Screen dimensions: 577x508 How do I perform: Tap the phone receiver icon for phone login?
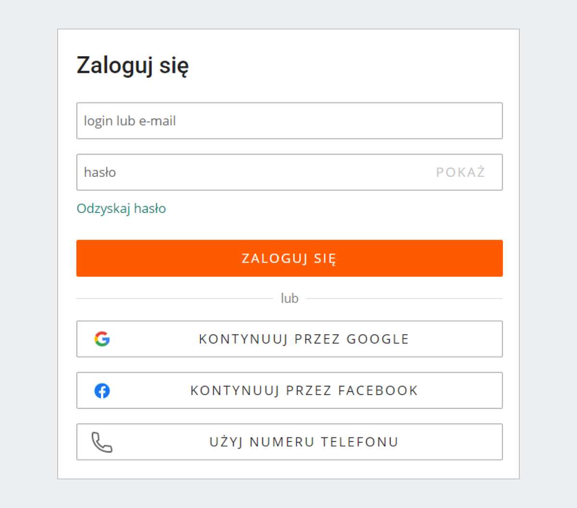click(x=100, y=442)
